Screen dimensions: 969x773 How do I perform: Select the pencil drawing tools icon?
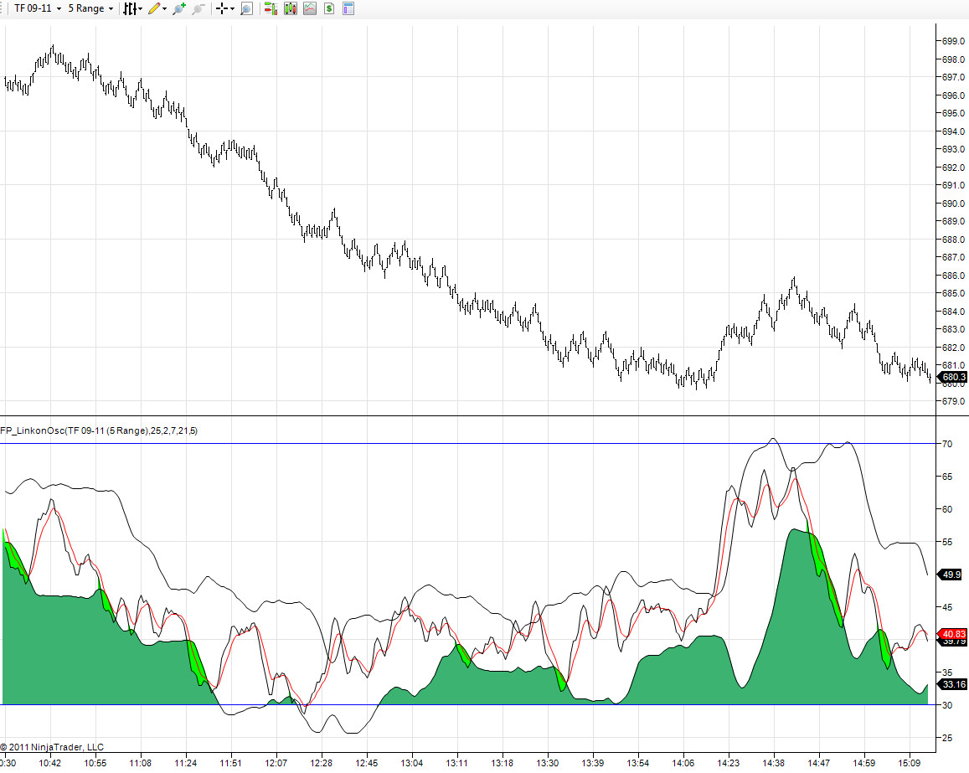pyautogui.click(x=154, y=8)
